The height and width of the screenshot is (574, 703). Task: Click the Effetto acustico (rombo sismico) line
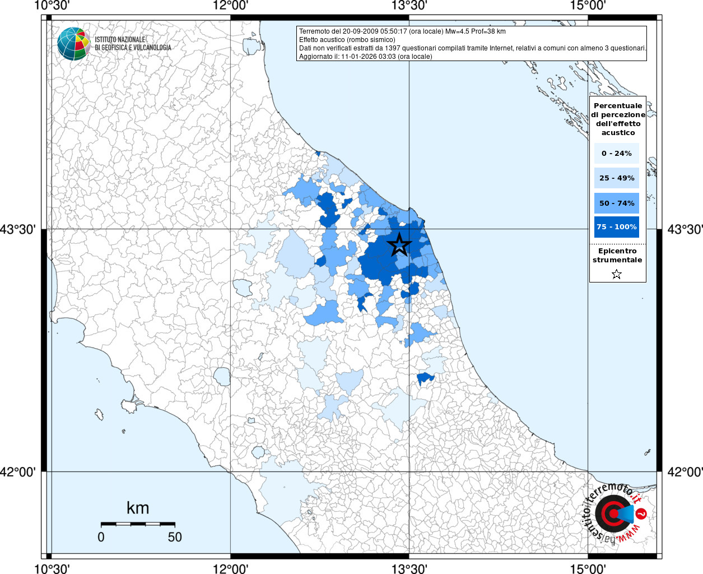coord(347,40)
